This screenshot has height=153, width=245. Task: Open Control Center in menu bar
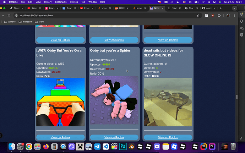[x=214, y=2]
